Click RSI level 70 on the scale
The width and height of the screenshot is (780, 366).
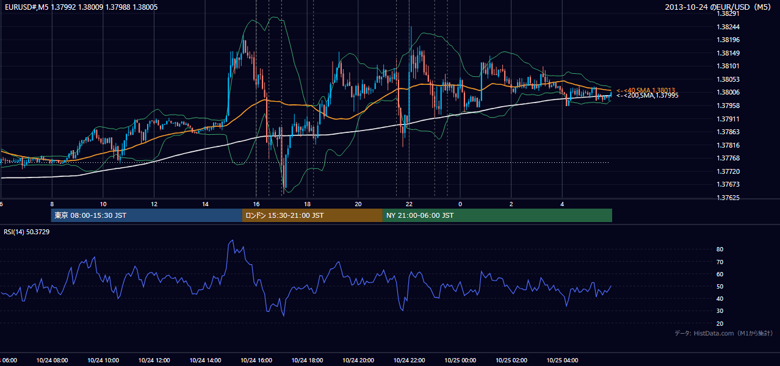[x=720, y=262]
